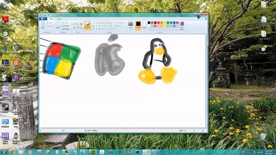
Task: Pick the purple color swatch
Action: (177, 23)
